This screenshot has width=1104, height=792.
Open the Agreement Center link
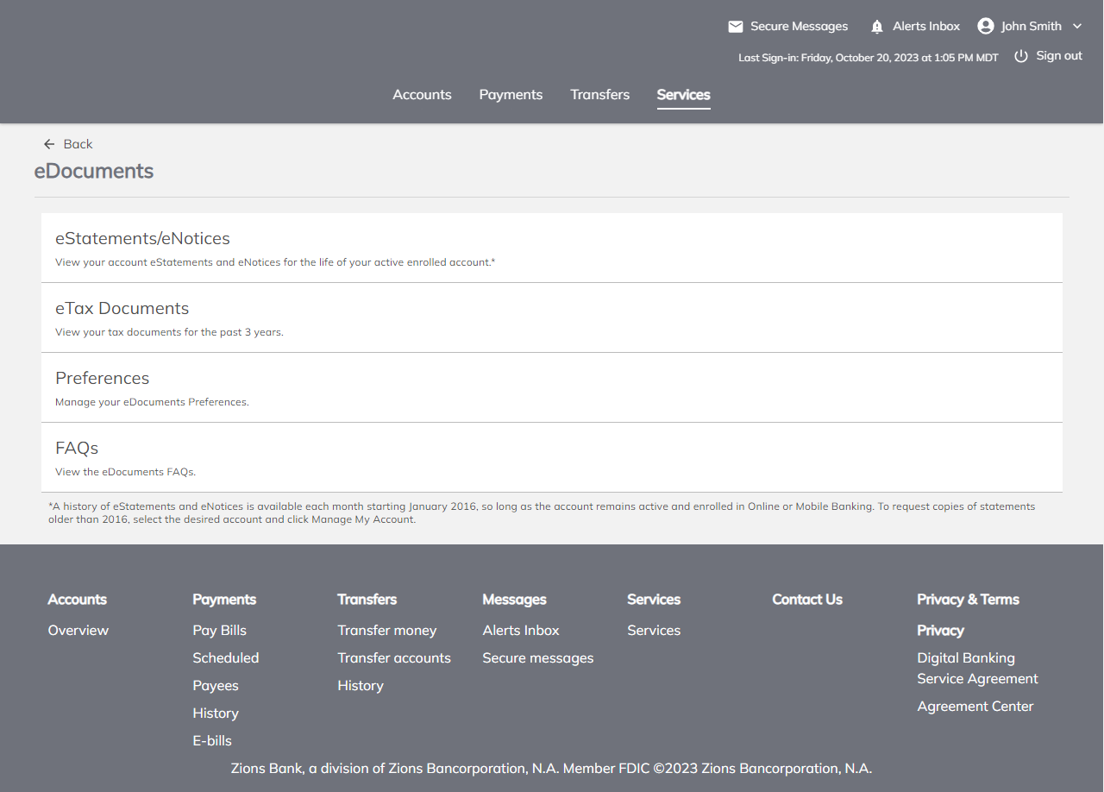click(975, 707)
